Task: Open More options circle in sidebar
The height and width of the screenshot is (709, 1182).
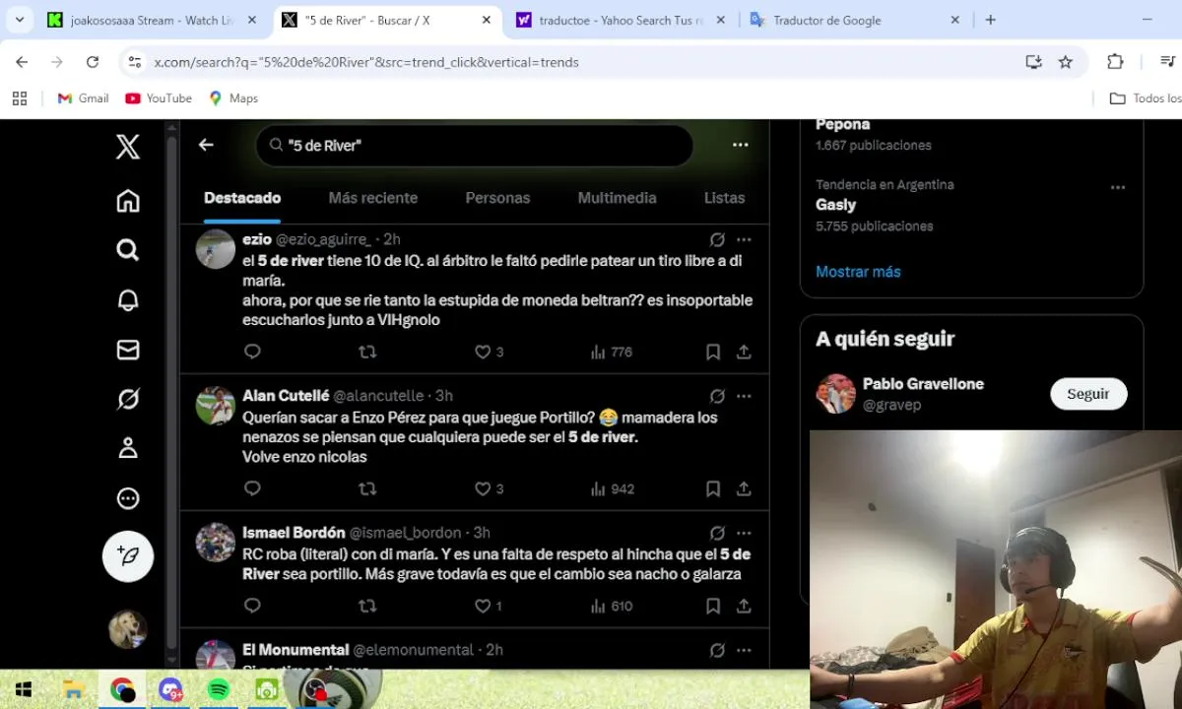Action: click(128, 498)
